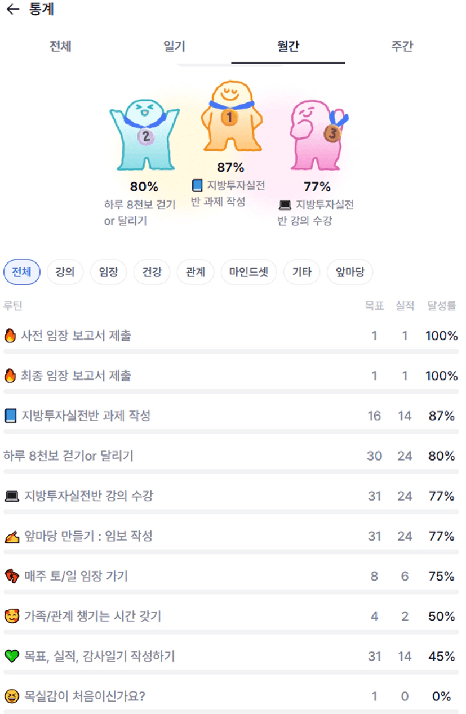Choose the 마인드셋 filter chip
Image resolution: width=466 pixels, height=714 pixels.
[248, 273]
